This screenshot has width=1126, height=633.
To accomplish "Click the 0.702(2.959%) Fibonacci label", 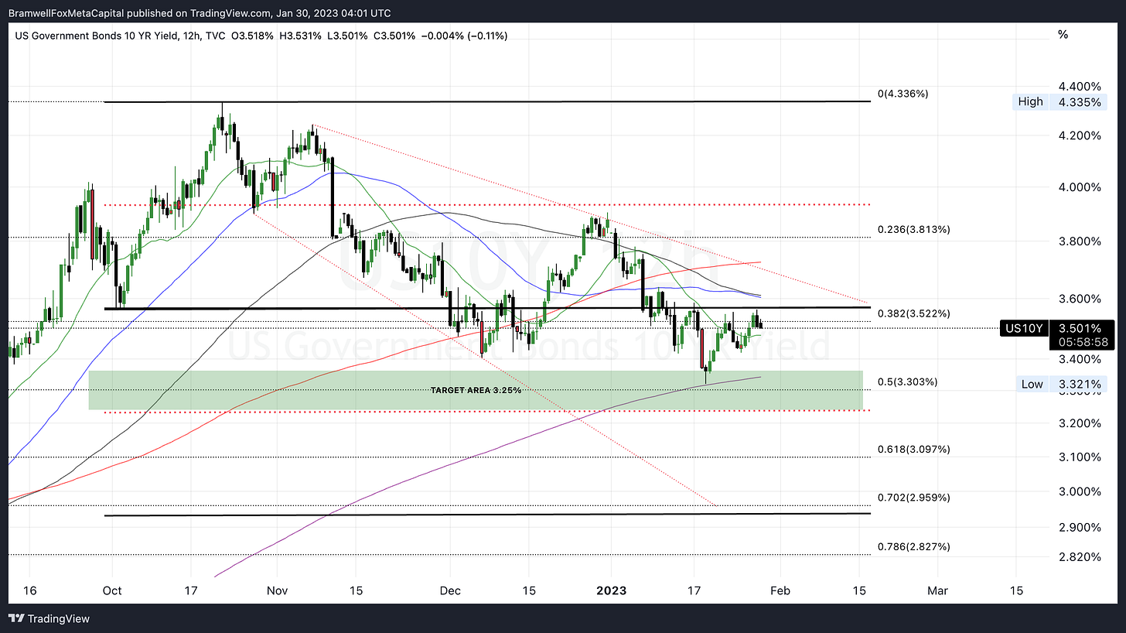I will tap(913, 498).
